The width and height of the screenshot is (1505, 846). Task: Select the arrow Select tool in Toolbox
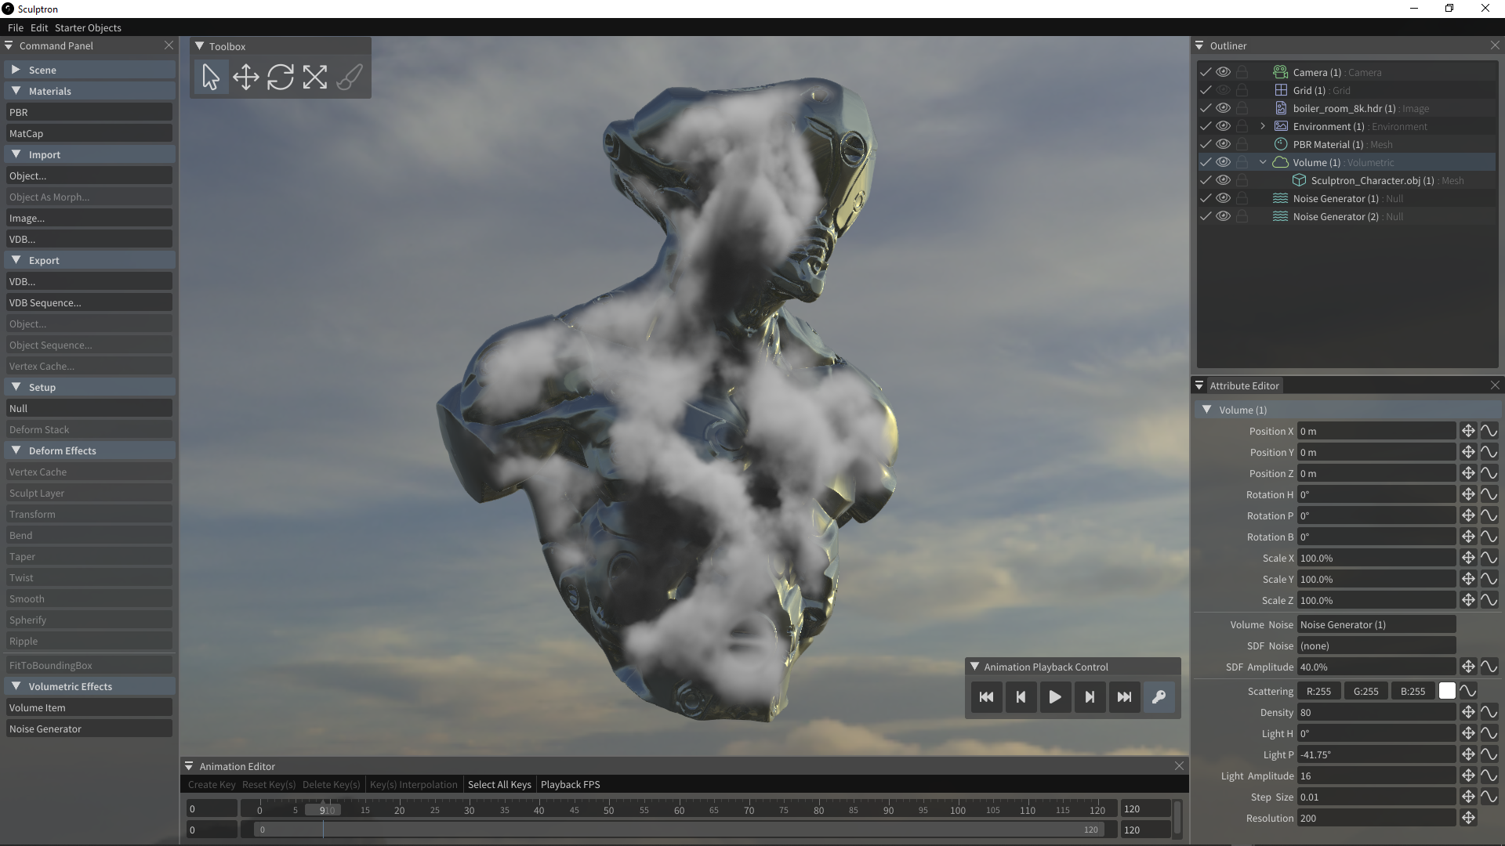(x=211, y=77)
